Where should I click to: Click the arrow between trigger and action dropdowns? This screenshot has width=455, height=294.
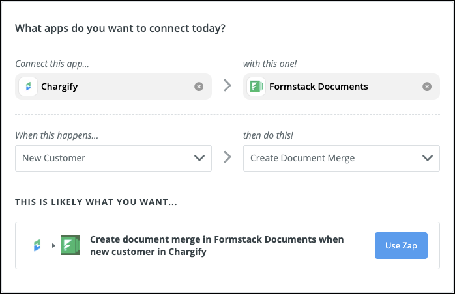227,157
